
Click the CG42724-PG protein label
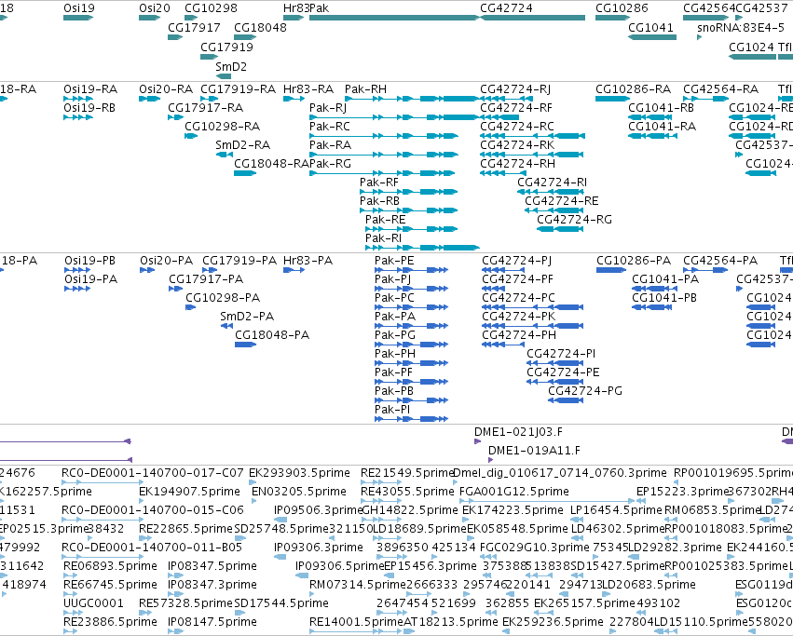pos(585,391)
